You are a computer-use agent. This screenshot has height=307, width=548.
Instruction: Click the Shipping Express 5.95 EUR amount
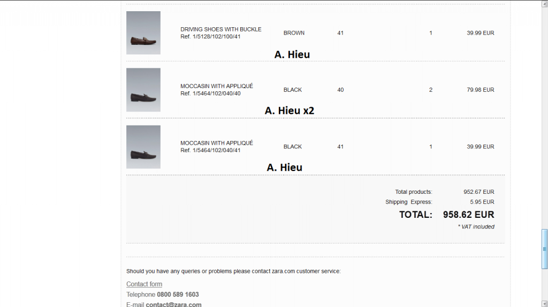pyautogui.click(x=482, y=202)
